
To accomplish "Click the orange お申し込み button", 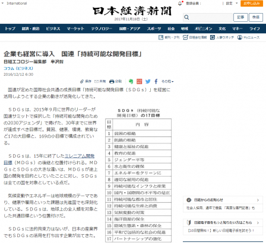I will coord(252,4).
